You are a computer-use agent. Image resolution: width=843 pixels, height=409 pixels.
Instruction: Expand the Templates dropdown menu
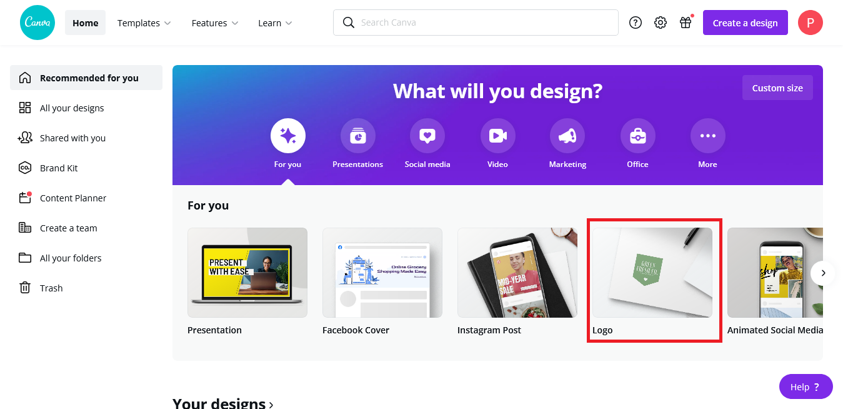tap(144, 23)
